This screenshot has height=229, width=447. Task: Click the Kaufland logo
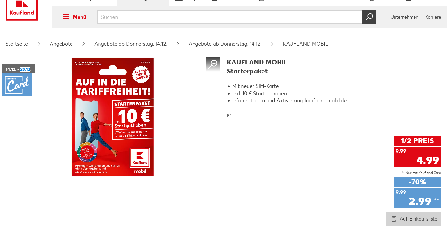pos(22,10)
